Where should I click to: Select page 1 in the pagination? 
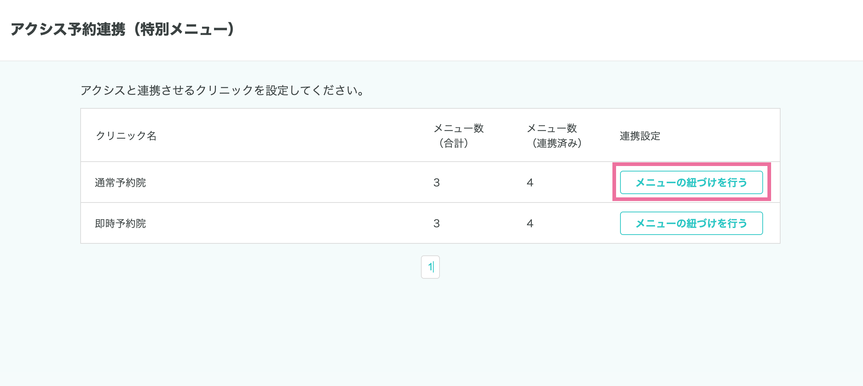pos(430,267)
